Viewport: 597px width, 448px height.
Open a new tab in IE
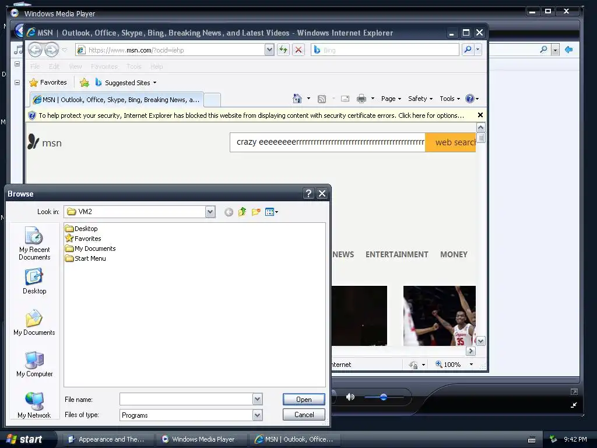[x=212, y=100]
